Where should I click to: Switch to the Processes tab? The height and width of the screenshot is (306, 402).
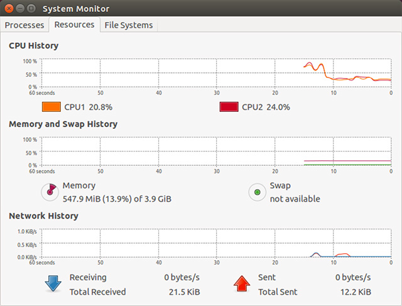pyautogui.click(x=24, y=25)
